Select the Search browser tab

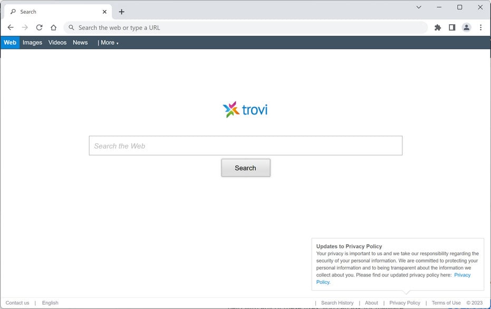pyautogui.click(x=58, y=12)
